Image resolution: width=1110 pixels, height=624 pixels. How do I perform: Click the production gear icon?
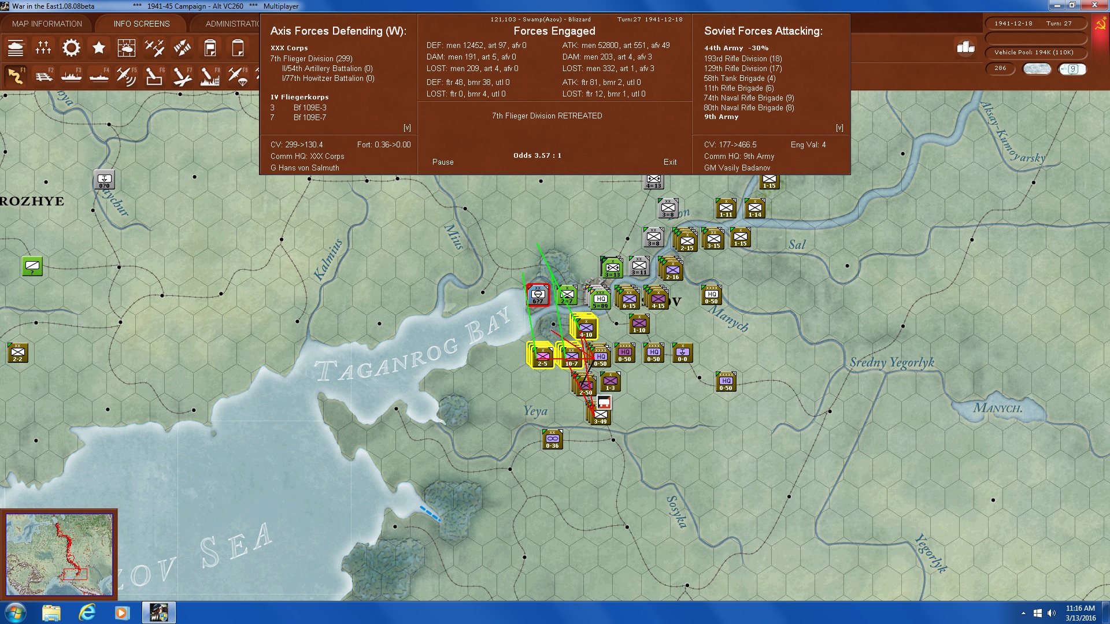71,48
